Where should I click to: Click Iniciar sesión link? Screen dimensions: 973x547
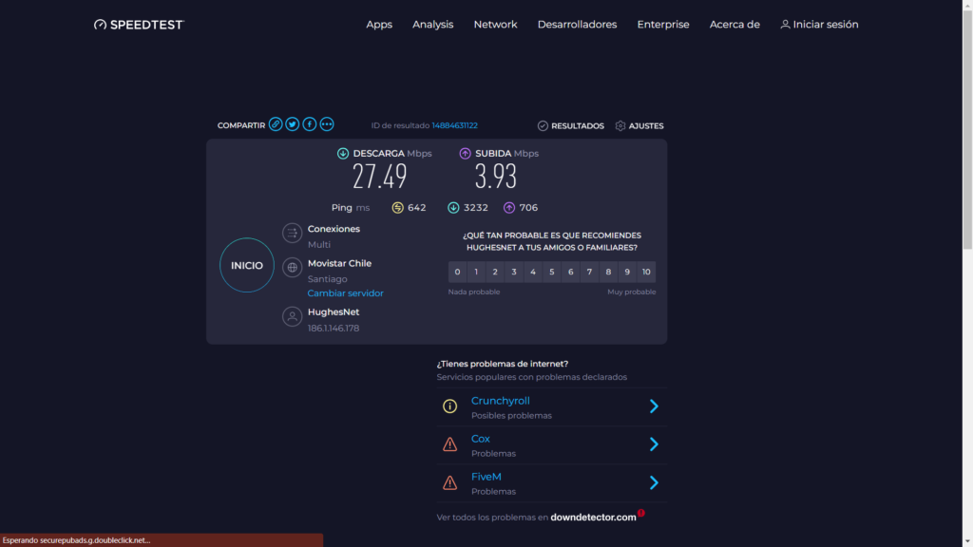[826, 25]
